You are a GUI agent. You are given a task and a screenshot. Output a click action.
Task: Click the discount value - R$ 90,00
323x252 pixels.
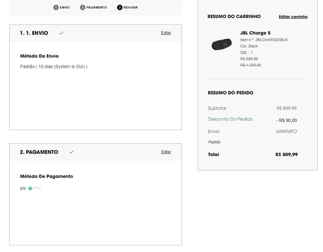pos(286,121)
